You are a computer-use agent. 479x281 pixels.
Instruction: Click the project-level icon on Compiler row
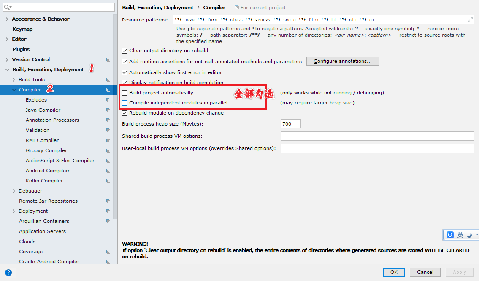(108, 90)
